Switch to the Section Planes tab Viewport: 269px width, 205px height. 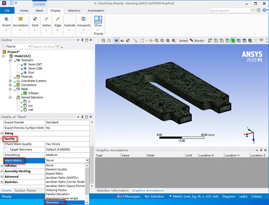click(x=25, y=190)
